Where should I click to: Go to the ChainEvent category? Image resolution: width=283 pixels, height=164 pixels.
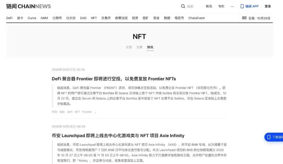196,18
